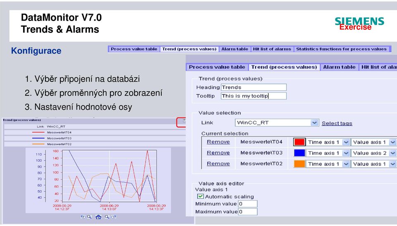Click the forward-in-time clock icon under the chart

(114, 217)
